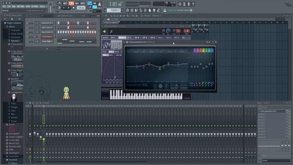Switch to FX tab in synth plugin
The width and height of the screenshot is (293, 165).
click(x=184, y=38)
